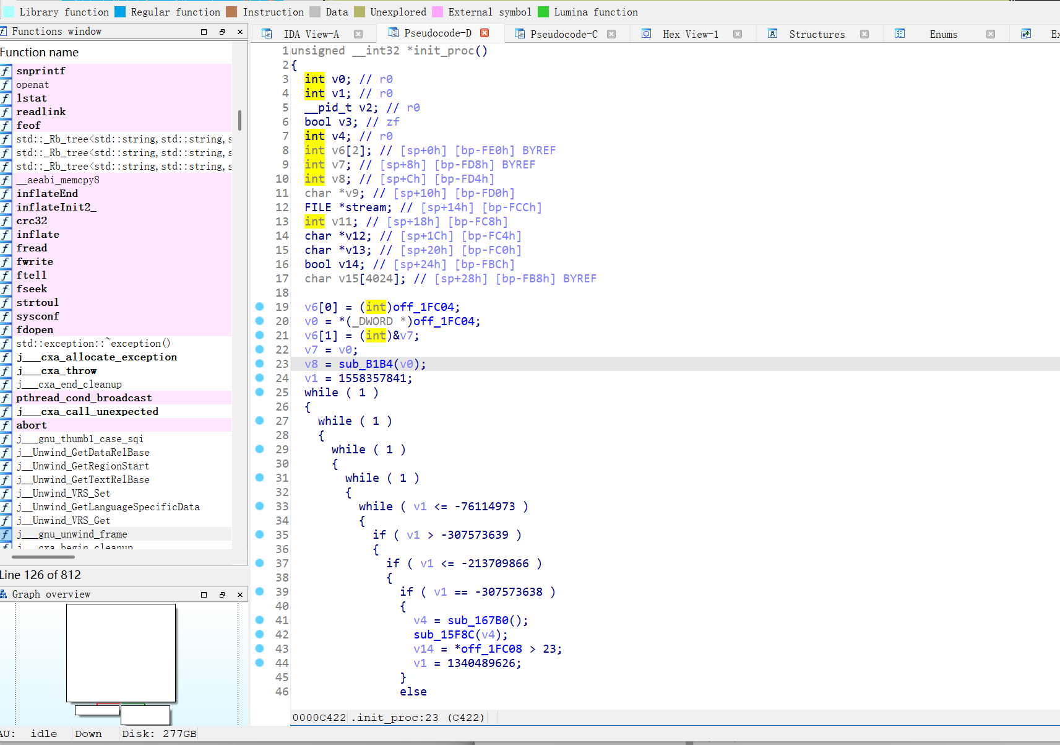Toggle breakpoint dot on line 44
The height and width of the screenshot is (745, 1060).
260,663
